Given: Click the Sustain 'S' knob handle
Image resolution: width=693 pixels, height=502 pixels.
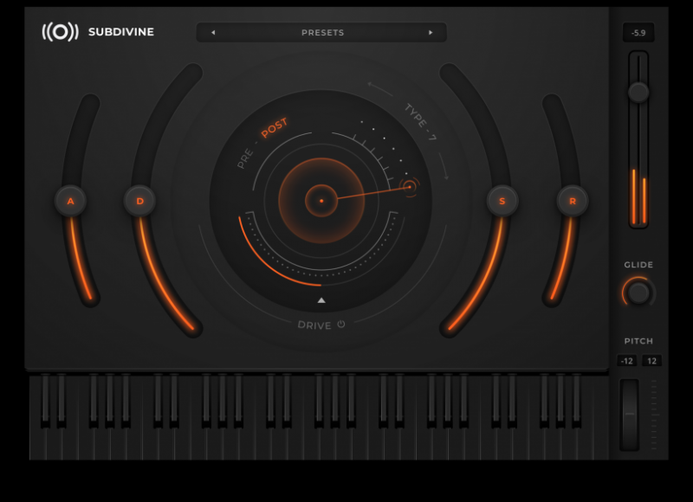Looking at the screenshot, I should point(502,201).
